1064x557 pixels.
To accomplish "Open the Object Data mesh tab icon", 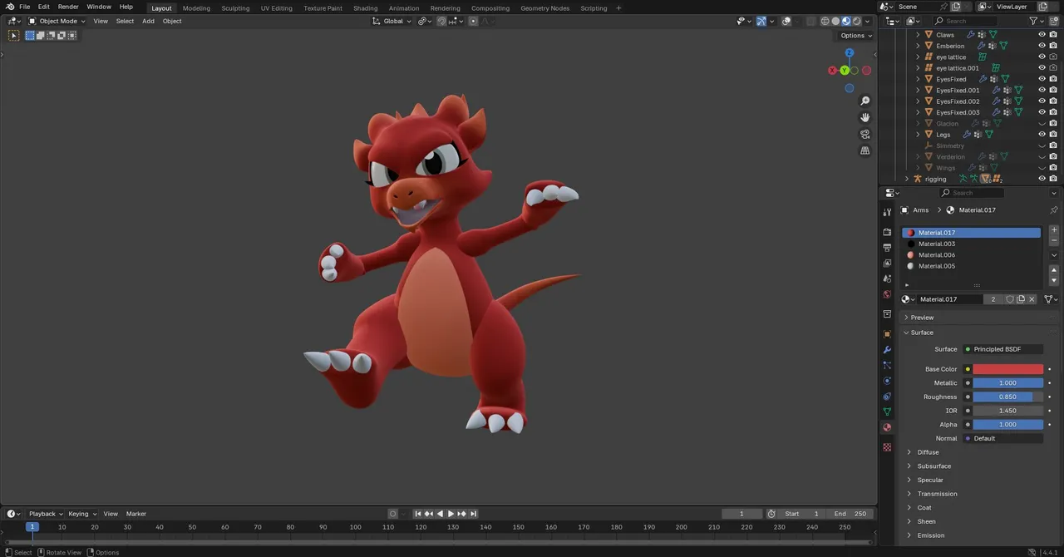I will click(x=887, y=412).
